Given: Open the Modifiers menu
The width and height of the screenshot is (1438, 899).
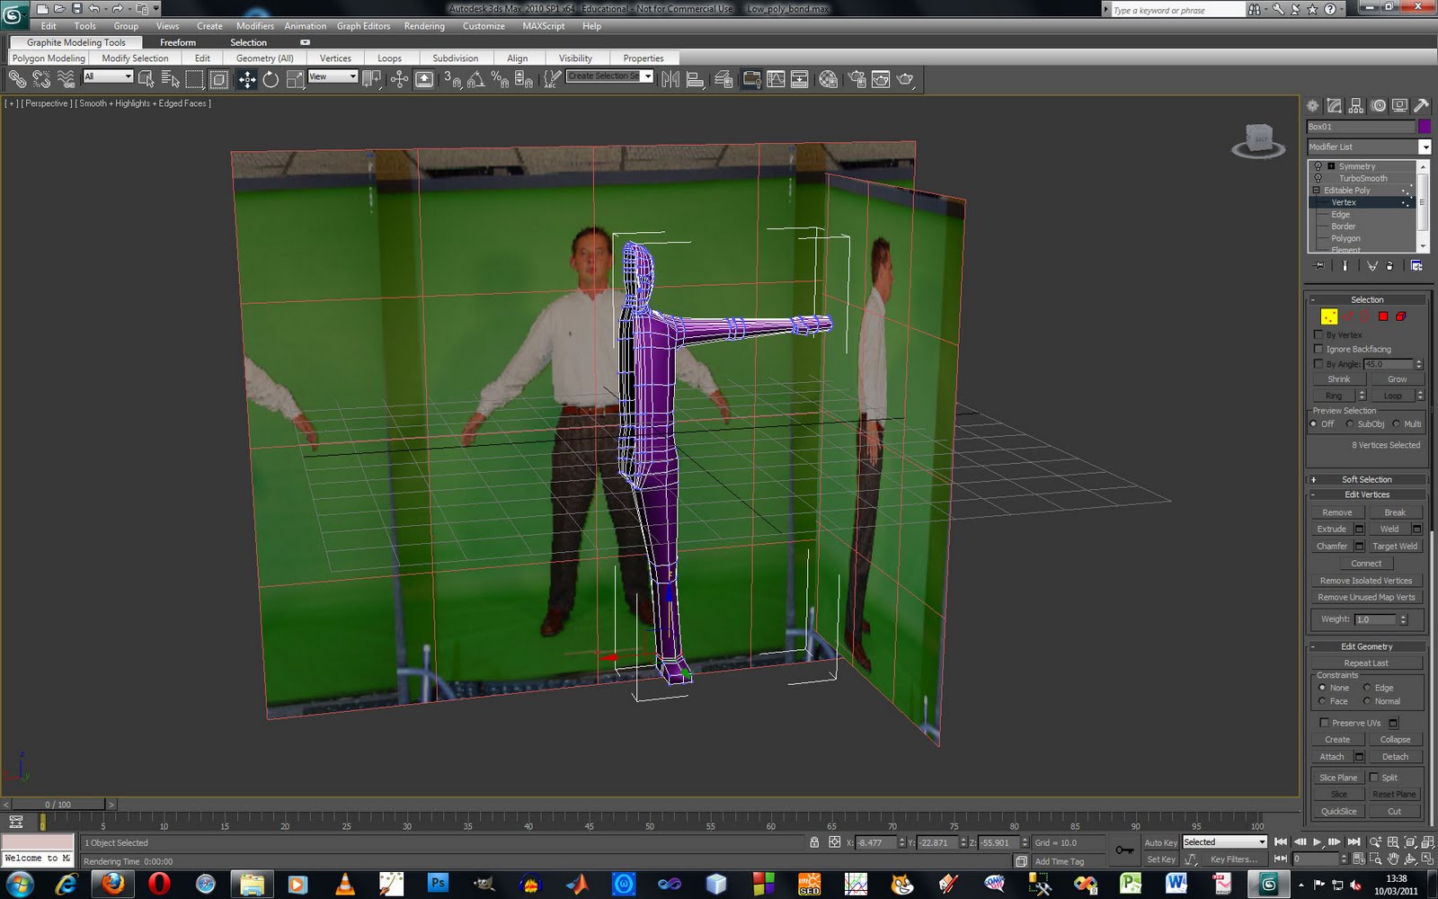Looking at the screenshot, I should pos(254,26).
